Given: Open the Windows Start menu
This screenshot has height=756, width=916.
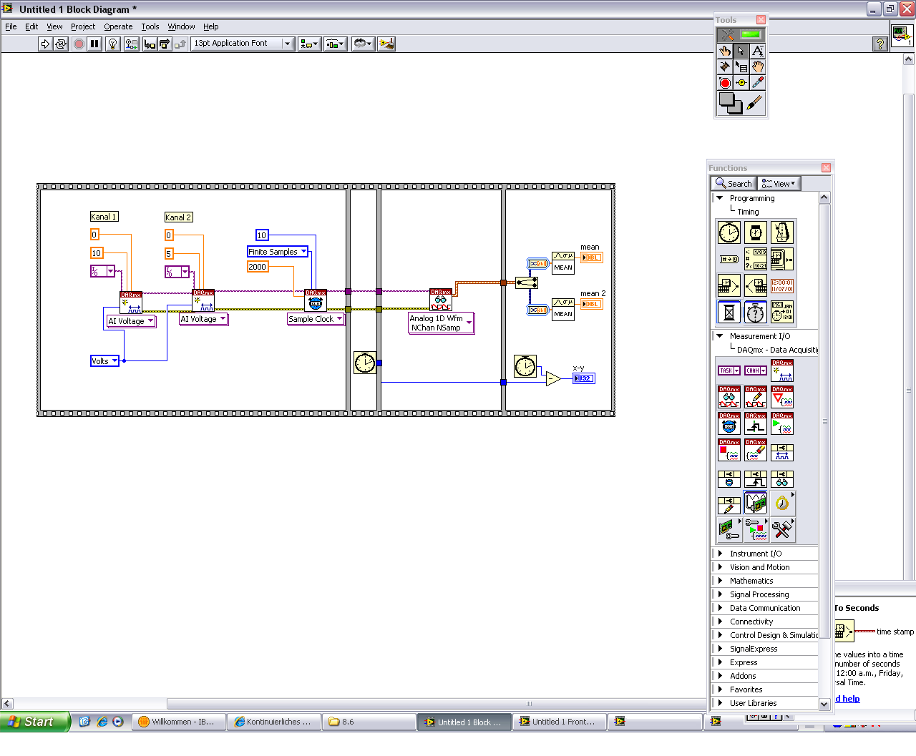Looking at the screenshot, I should (34, 722).
